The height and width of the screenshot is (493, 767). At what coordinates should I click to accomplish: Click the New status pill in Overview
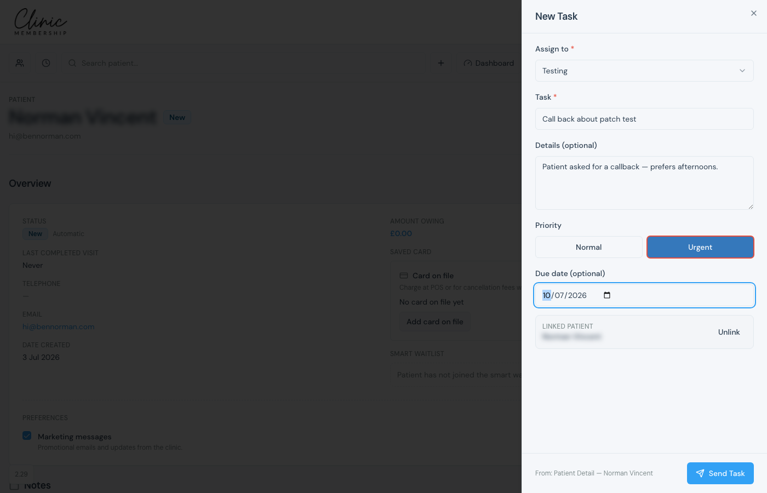point(35,234)
